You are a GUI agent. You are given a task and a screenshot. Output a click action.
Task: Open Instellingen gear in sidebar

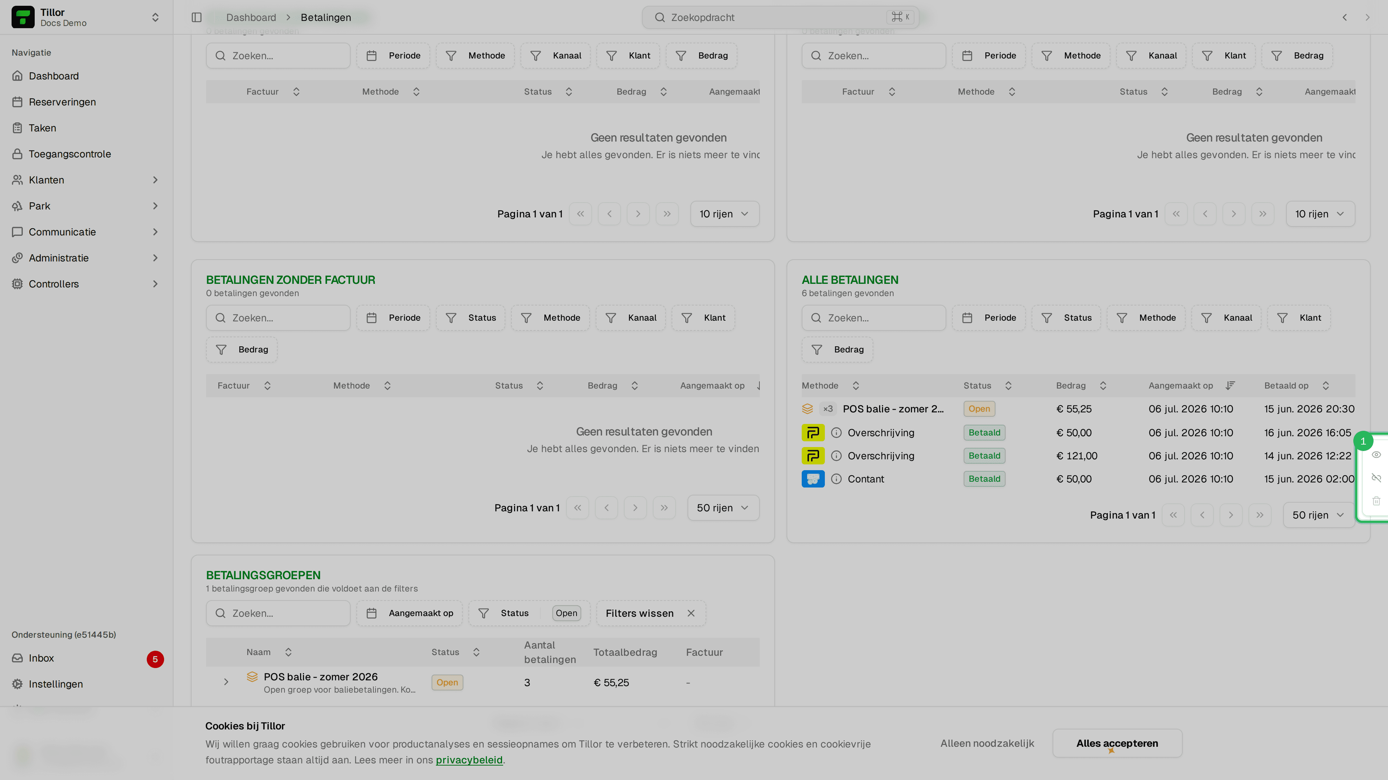click(17, 684)
